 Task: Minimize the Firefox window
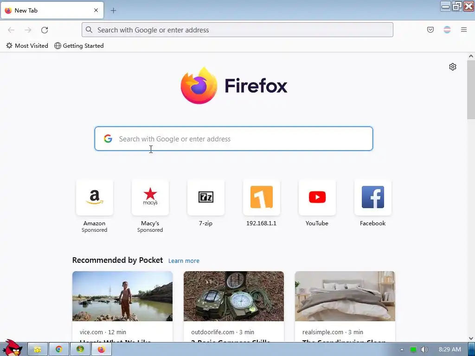445,6
